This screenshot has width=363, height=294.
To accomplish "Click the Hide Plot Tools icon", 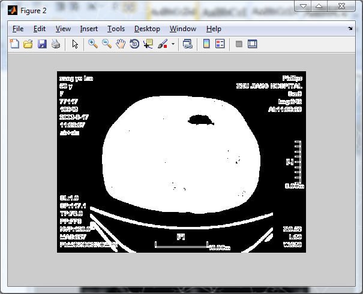I will pos(239,44).
